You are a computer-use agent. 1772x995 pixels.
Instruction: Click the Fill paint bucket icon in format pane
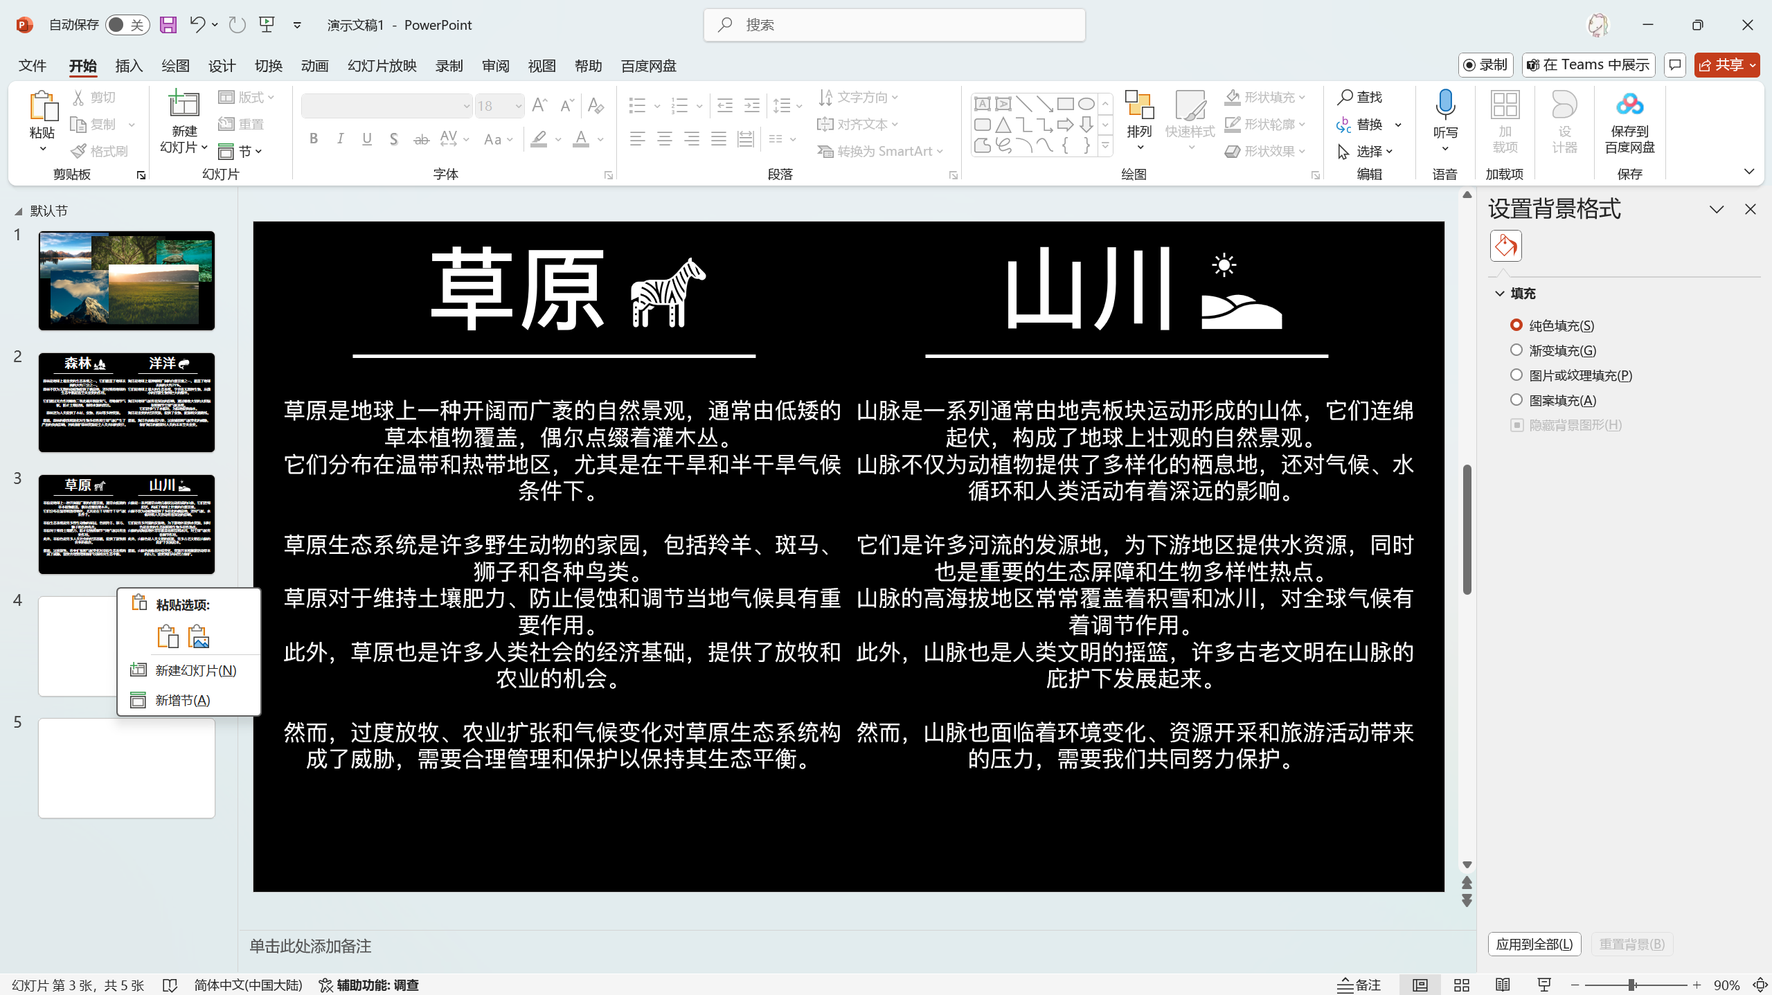[x=1505, y=246]
